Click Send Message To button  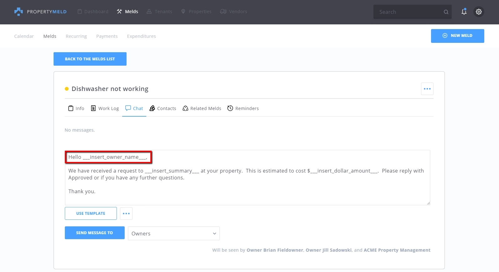click(95, 233)
